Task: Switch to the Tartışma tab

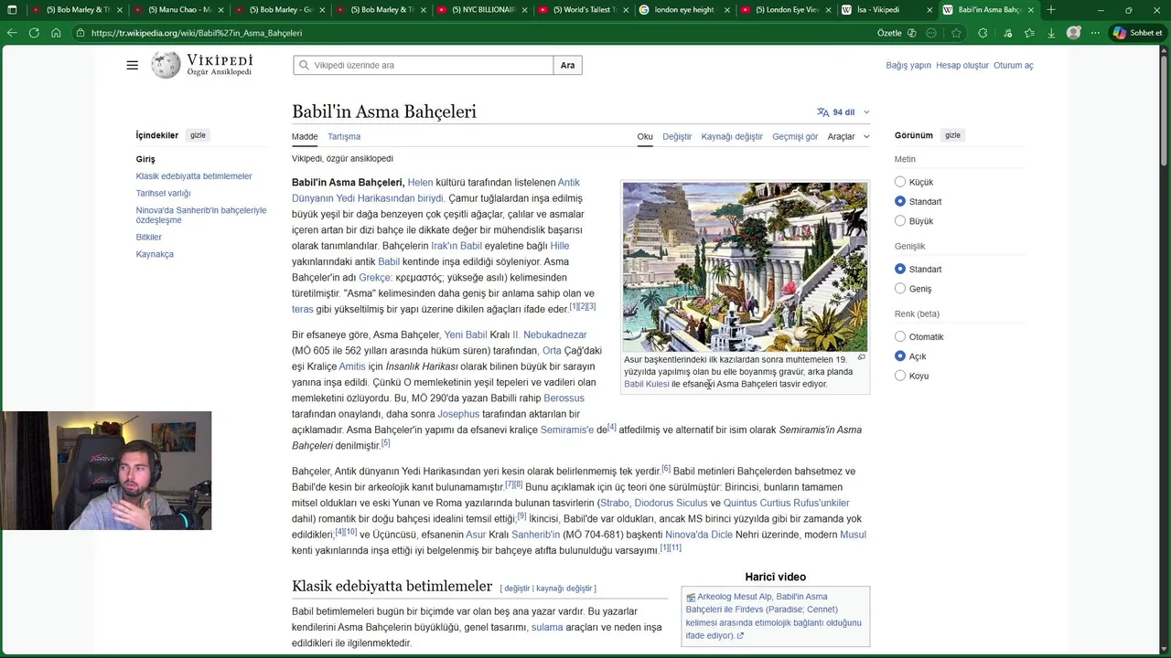Action: 344,136
